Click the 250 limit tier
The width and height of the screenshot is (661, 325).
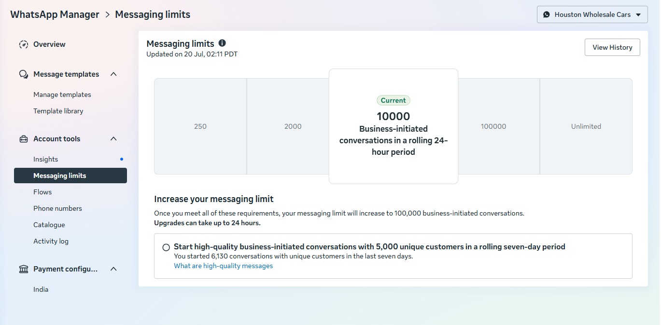[200, 126]
